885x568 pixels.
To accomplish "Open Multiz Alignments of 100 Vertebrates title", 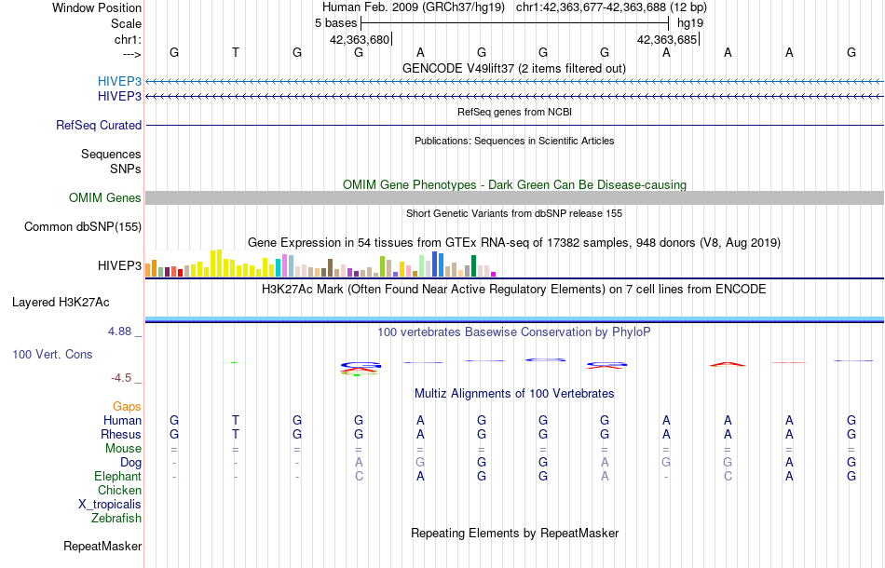I will [514, 393].
